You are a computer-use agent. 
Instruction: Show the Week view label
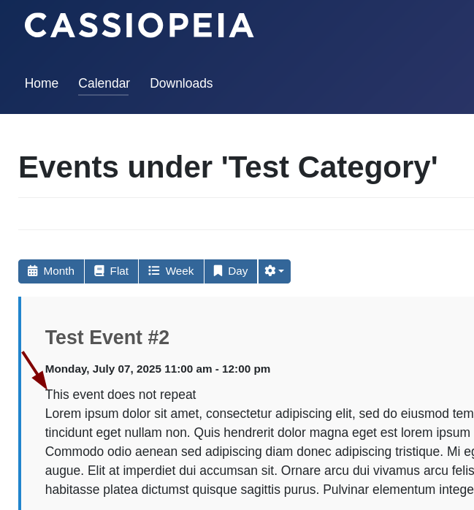point(180,271)
